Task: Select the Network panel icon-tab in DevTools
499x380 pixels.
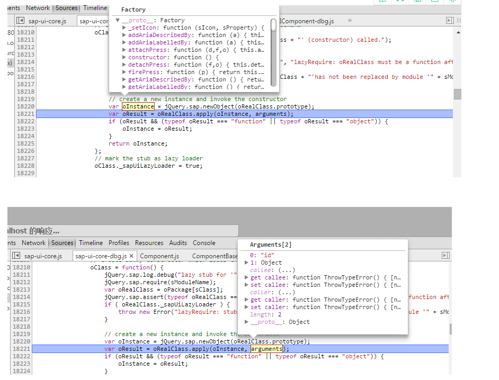Action: (x=33, y=243)
